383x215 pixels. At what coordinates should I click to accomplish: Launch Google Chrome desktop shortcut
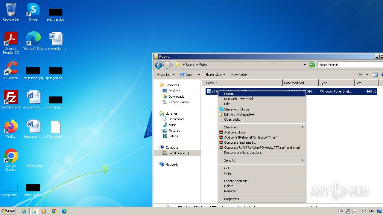coord(11,160)
